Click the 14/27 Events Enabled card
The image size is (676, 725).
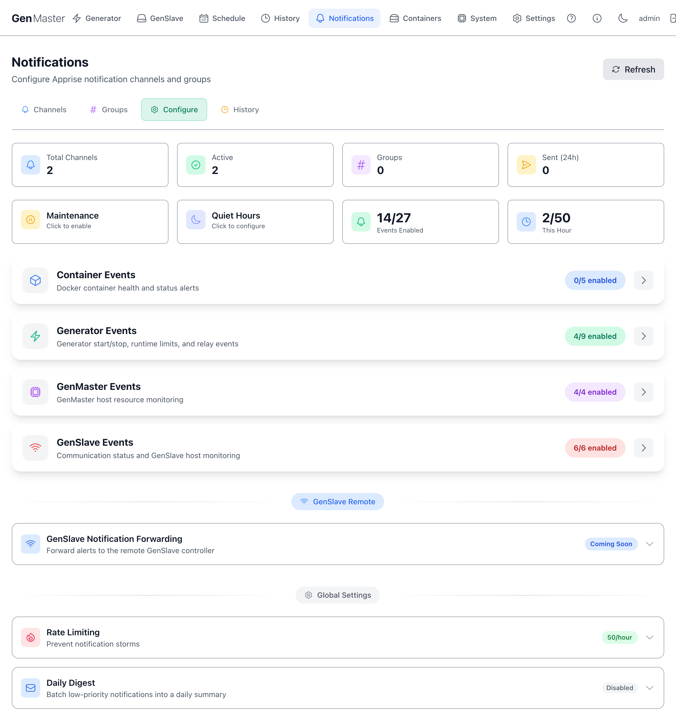click(x=421, y=222)
